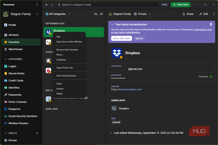Open Learn how to turn on two-factor link
218x145 pixels.
coord(161,31)
